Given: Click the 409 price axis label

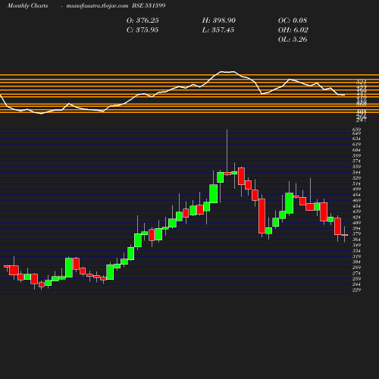Looking at the screenshot, I should point(356,223).
